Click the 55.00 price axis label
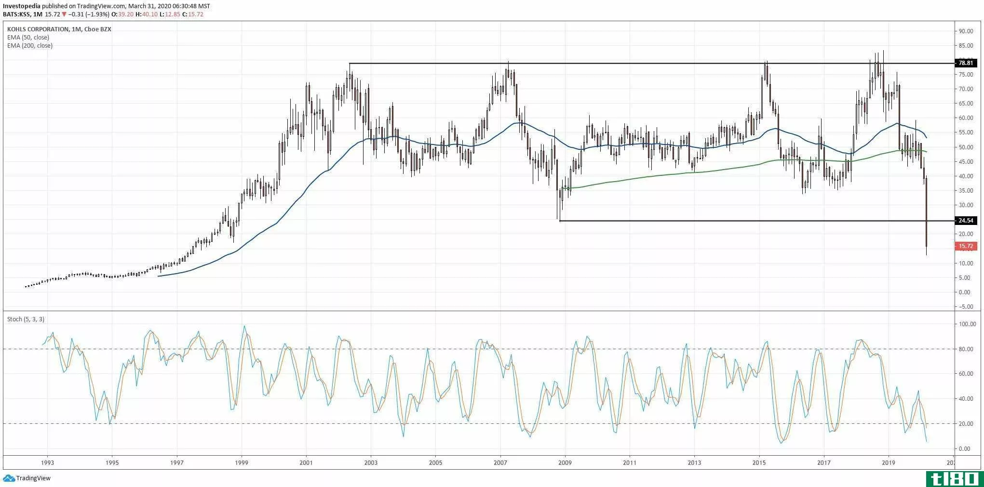This screenshot has width=984, height=487. [966, 132]
